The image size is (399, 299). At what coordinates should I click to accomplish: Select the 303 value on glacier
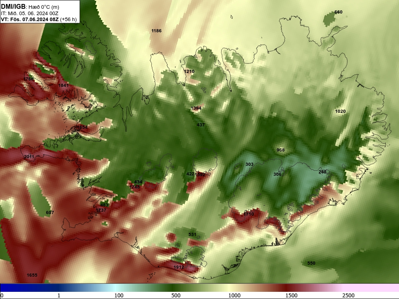(249, 165)
